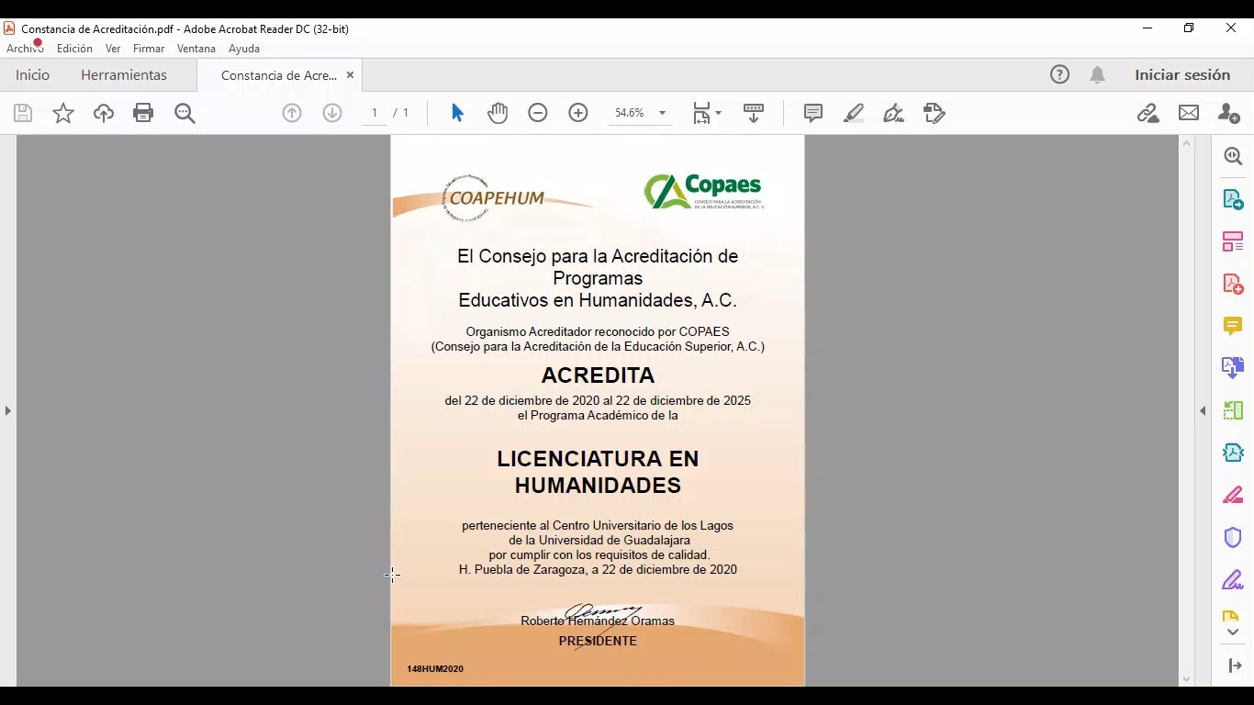
Task: Click document code 148HUM2020
Action: click(435, 669)
